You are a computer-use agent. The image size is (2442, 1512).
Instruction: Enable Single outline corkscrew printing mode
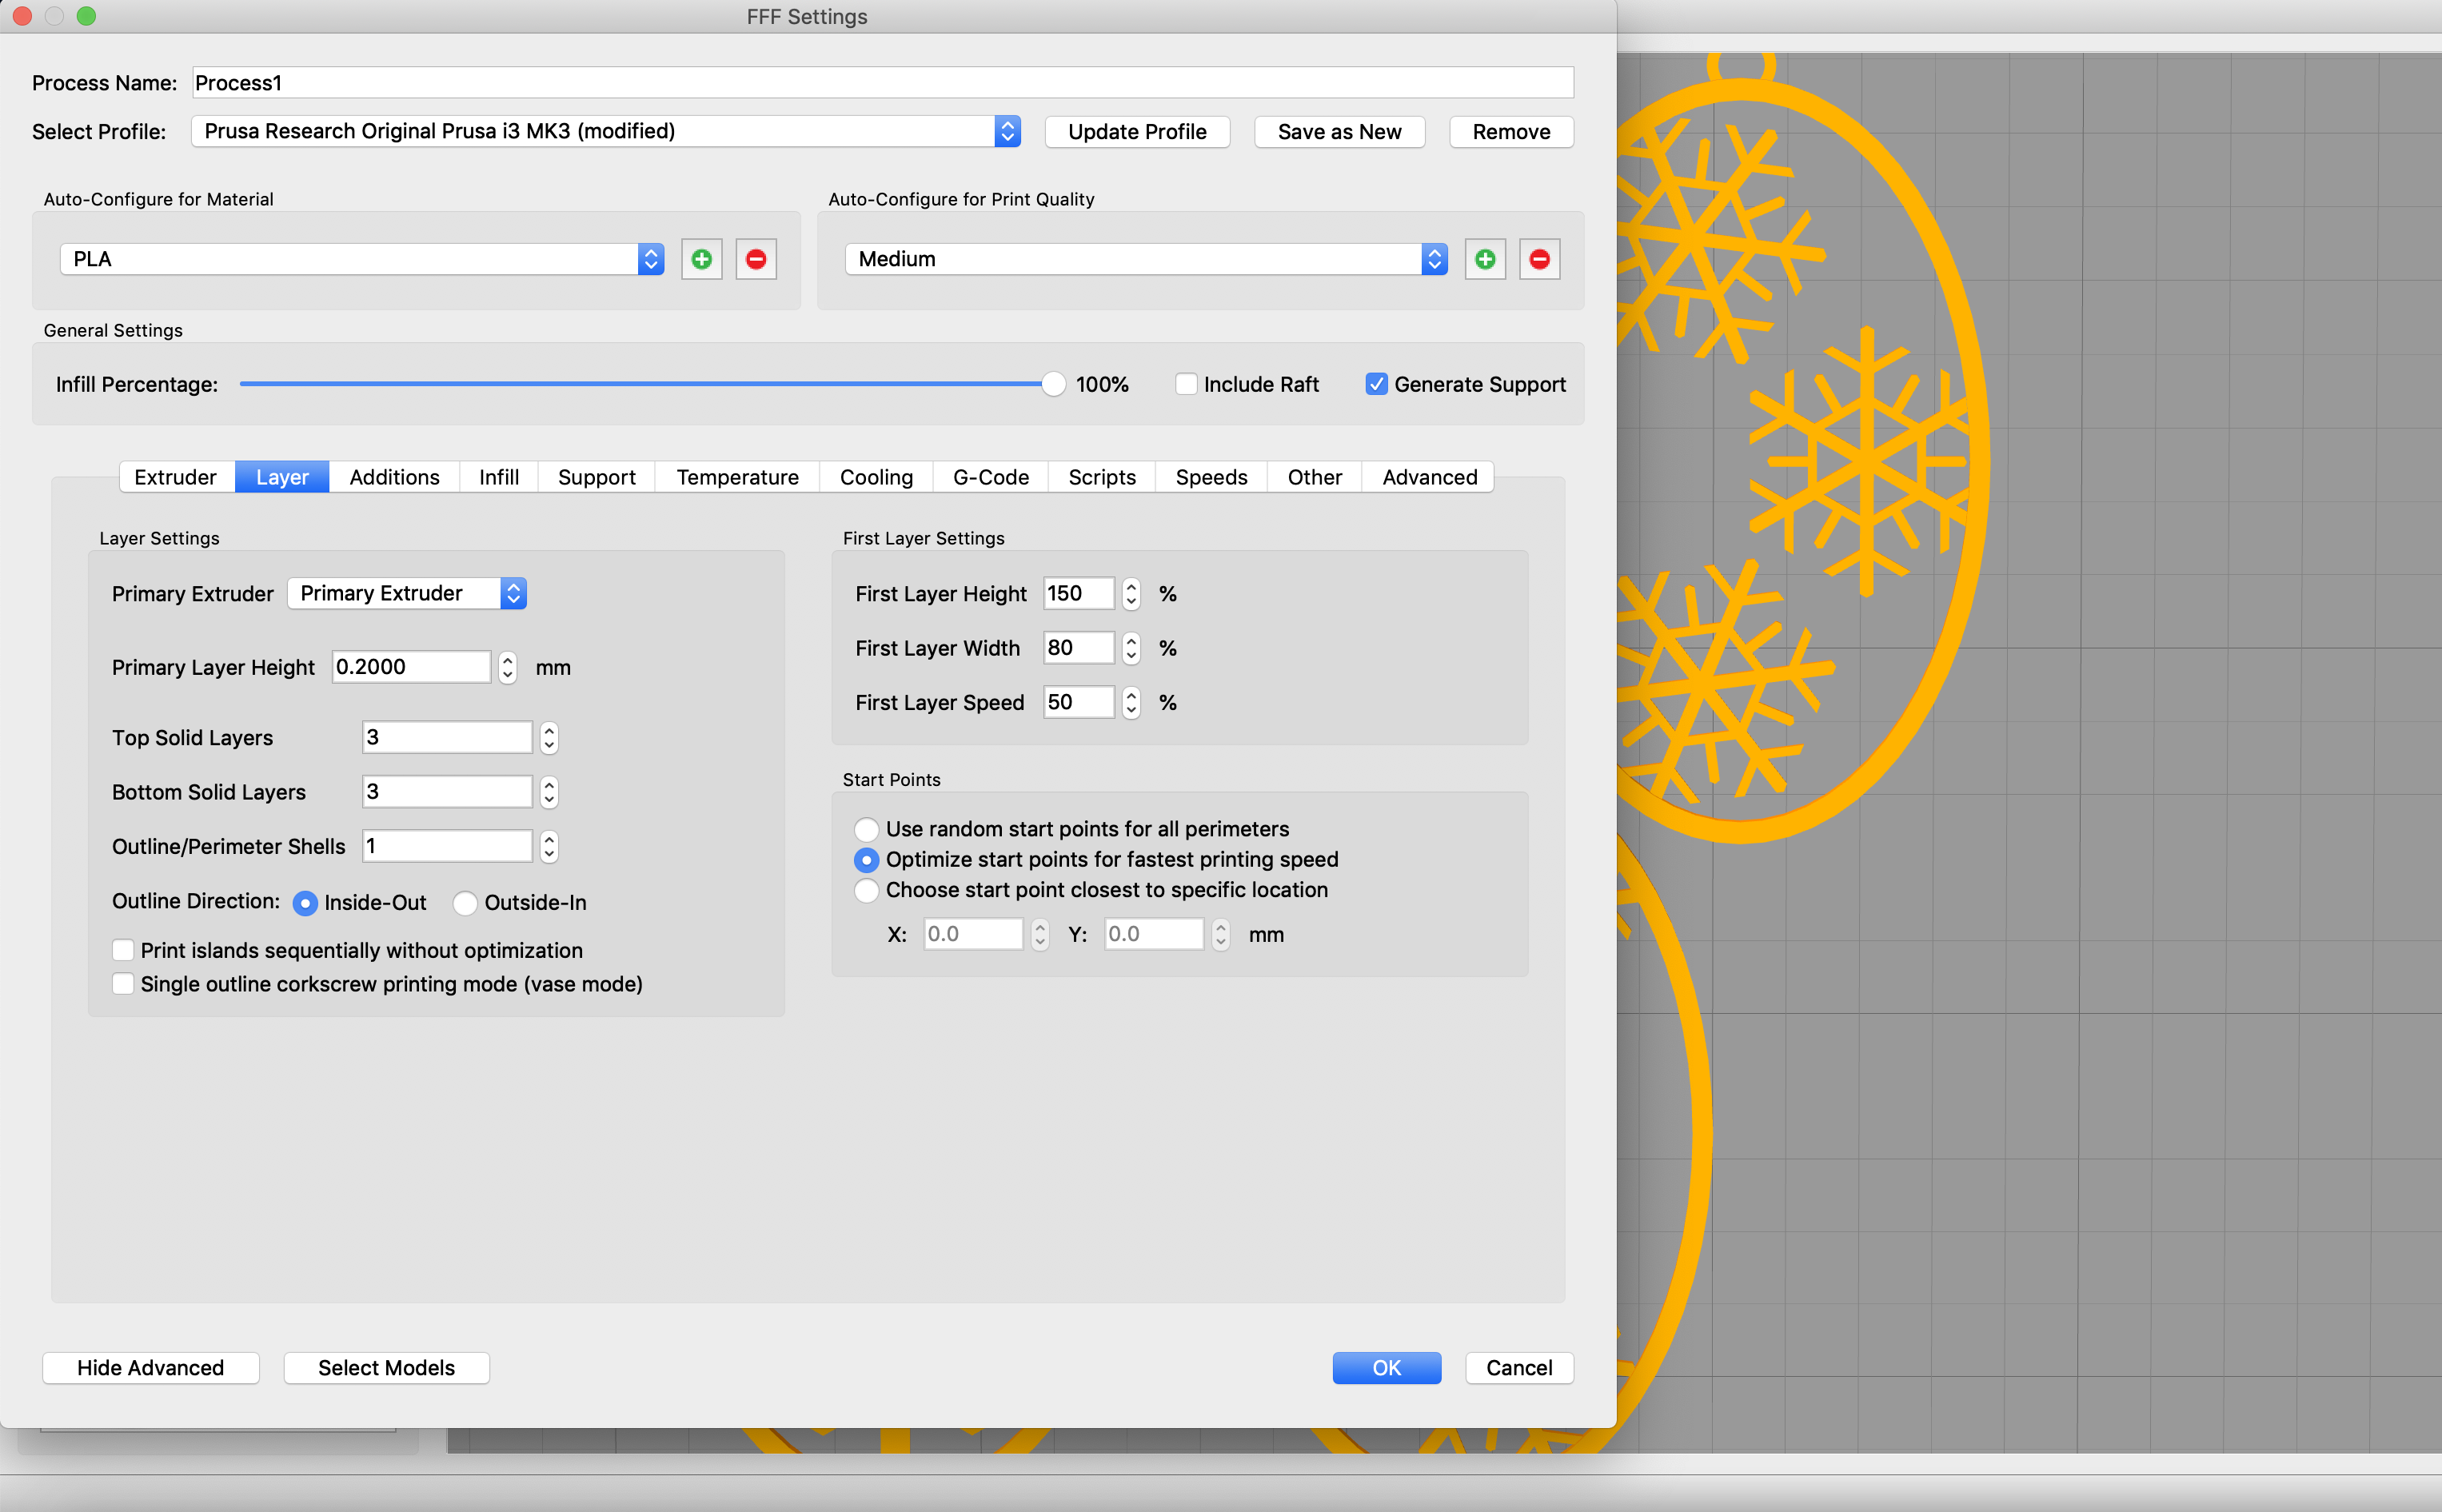(x=122, y=983)
